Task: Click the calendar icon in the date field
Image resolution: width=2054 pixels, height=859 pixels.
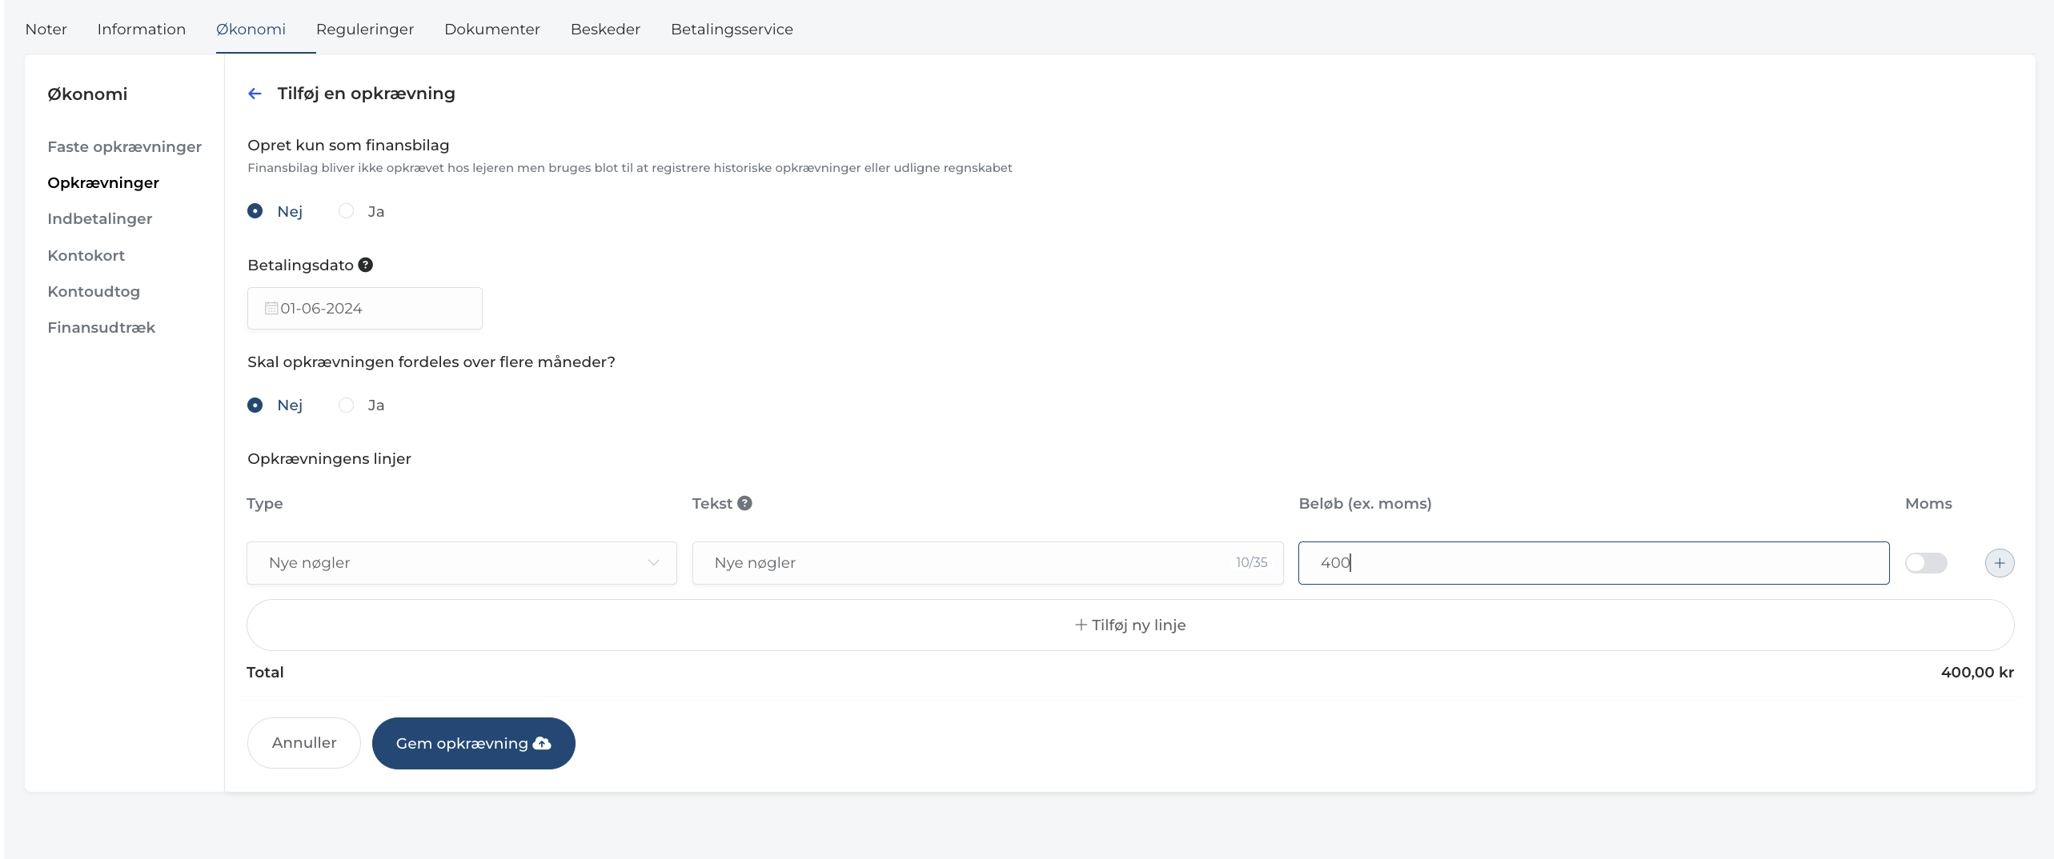Action: click(x=271, y=309)
